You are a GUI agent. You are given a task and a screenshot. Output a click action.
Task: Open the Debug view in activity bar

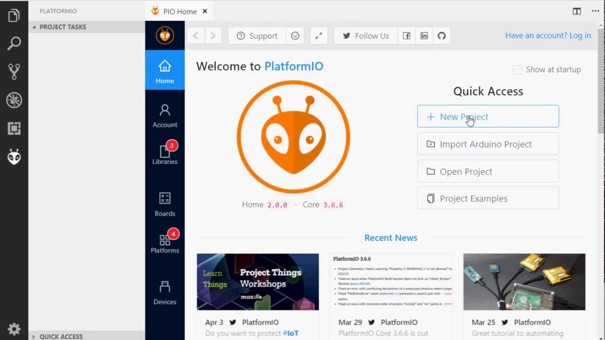tap(14, 100)
